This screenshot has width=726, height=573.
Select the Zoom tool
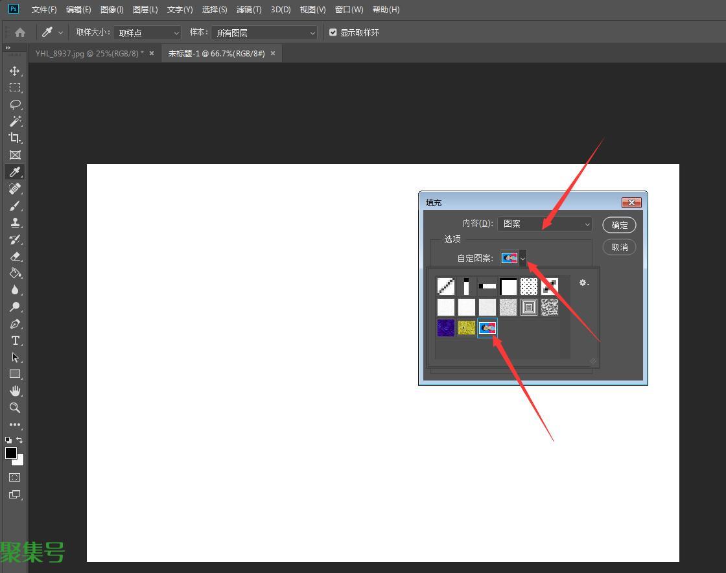click(14, 408)
